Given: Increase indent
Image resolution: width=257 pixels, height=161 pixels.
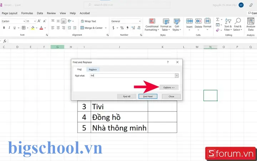Looking at the screenshot, I should tap(75, 28).
